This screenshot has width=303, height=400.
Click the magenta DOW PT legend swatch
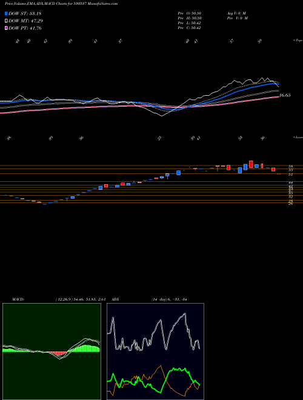pyautogui.click(x=6, y=28)
